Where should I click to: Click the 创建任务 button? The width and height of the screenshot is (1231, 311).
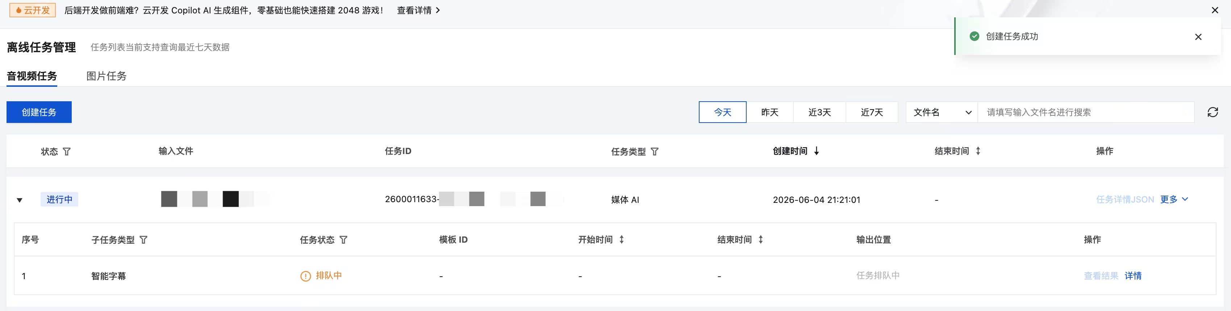(39, 112)
